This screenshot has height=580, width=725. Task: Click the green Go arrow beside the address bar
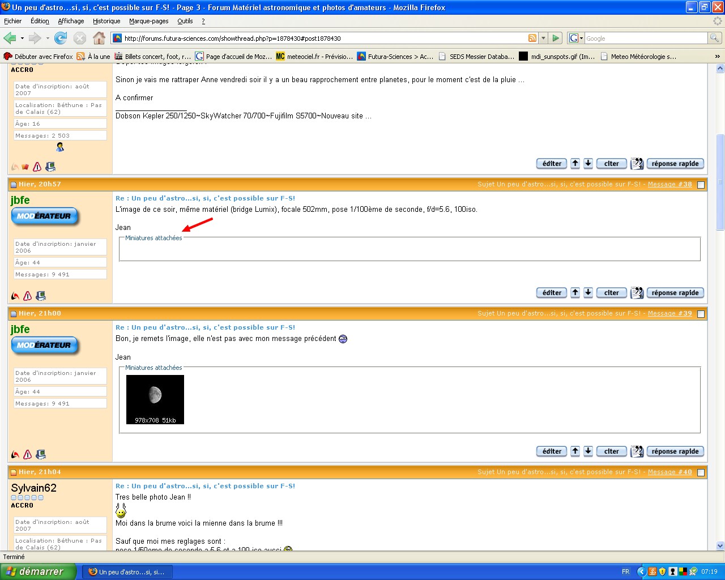click(x=556, y=38)
